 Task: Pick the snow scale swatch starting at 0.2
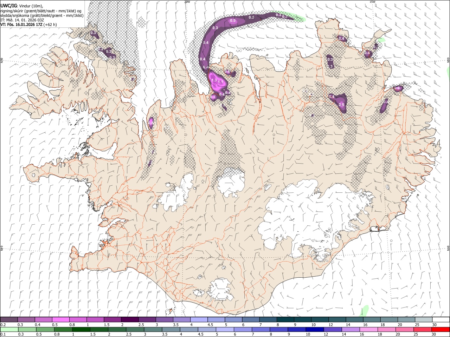(x=9, y=320)
